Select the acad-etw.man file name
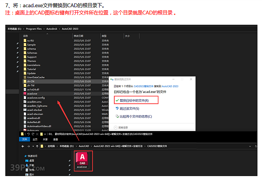Screen dimensions: 262x181 pos(35,114)
